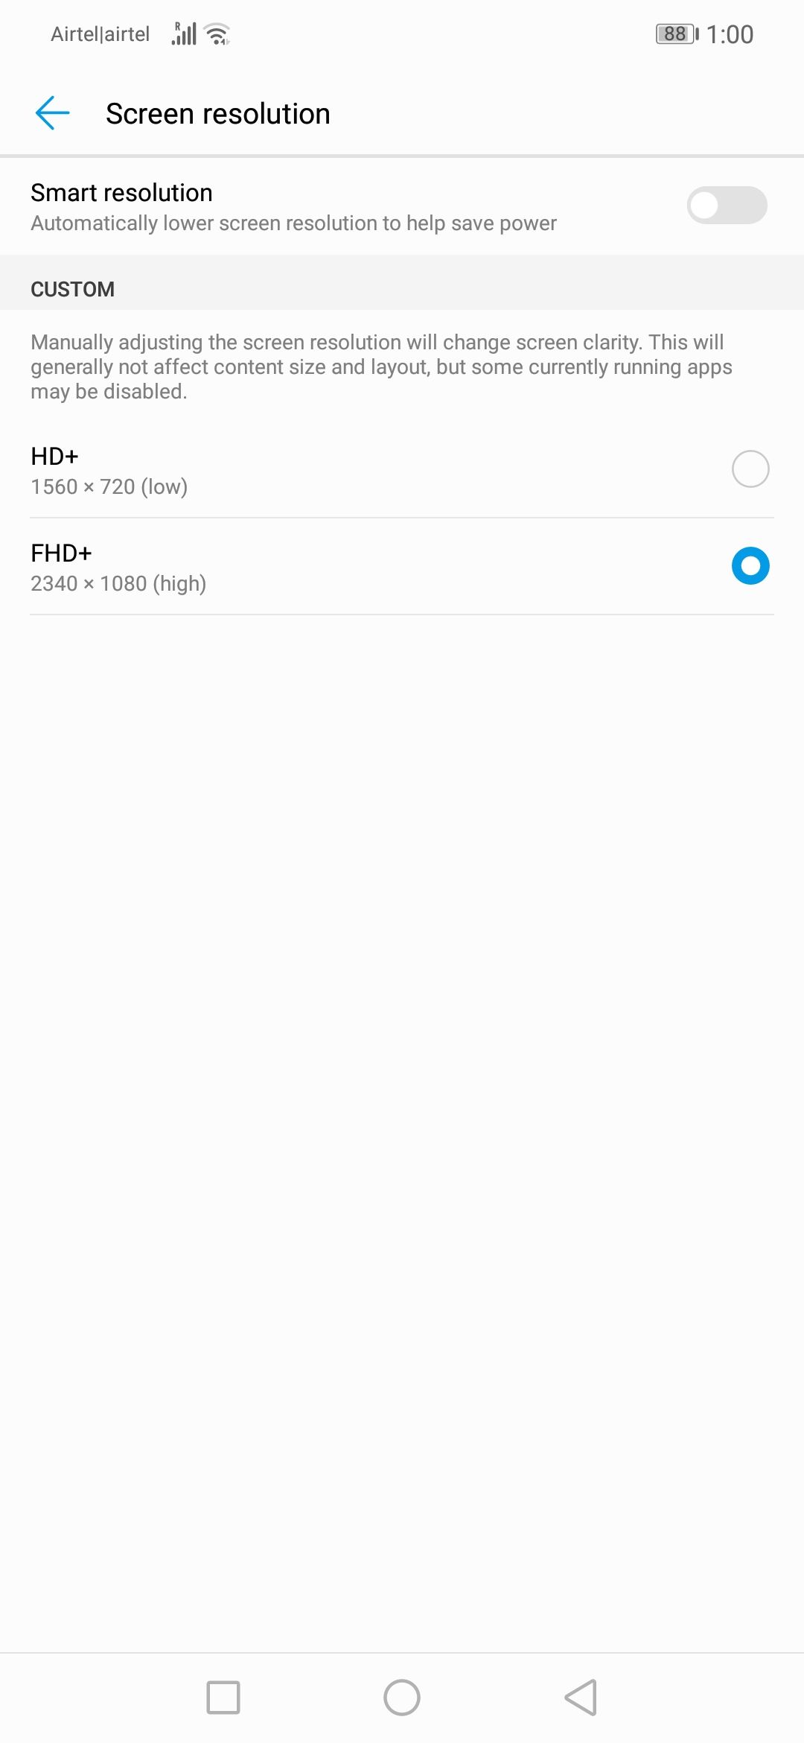Tap the Smart resolution label

click(x=121, y=193)
